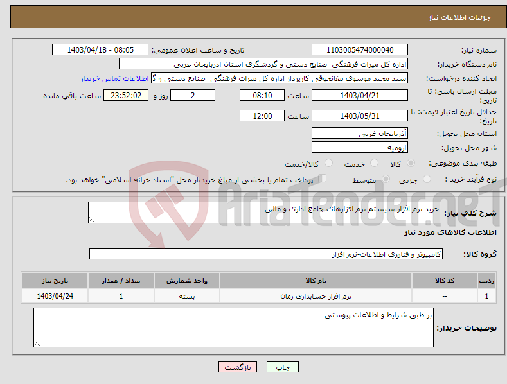Viewport: 507px width, 384px height.
Task: Click the delivery province field آذربایجان غربی
Action: (360, 133)
